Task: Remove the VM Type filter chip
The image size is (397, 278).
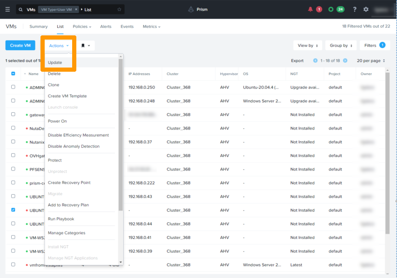Action: pyautogui.click(x=76, y=9)
